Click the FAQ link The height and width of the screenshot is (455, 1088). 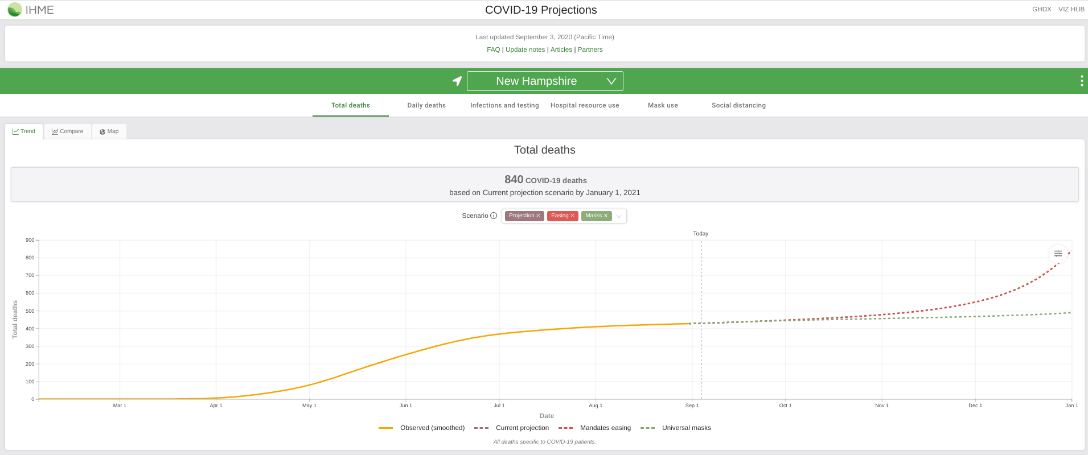pos(493,49)
